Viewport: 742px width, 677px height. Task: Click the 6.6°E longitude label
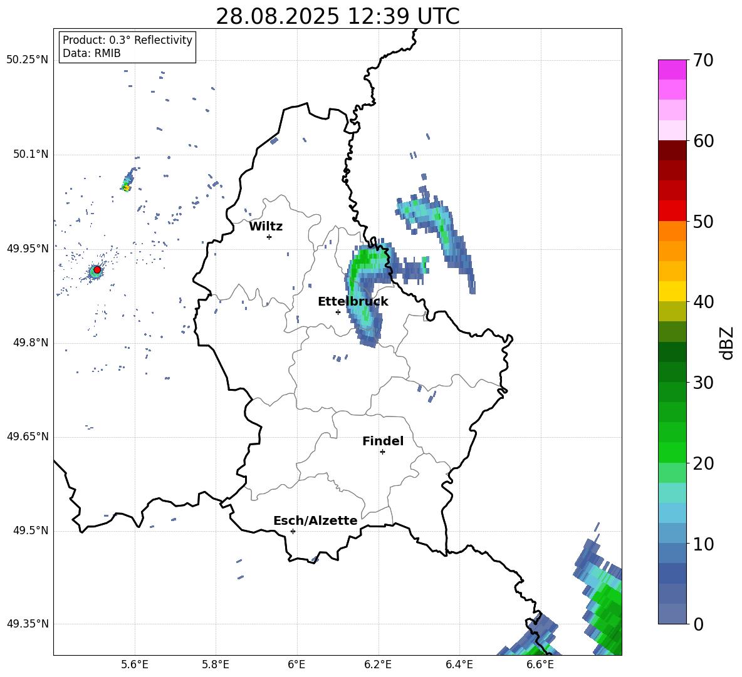coord(540,664)
